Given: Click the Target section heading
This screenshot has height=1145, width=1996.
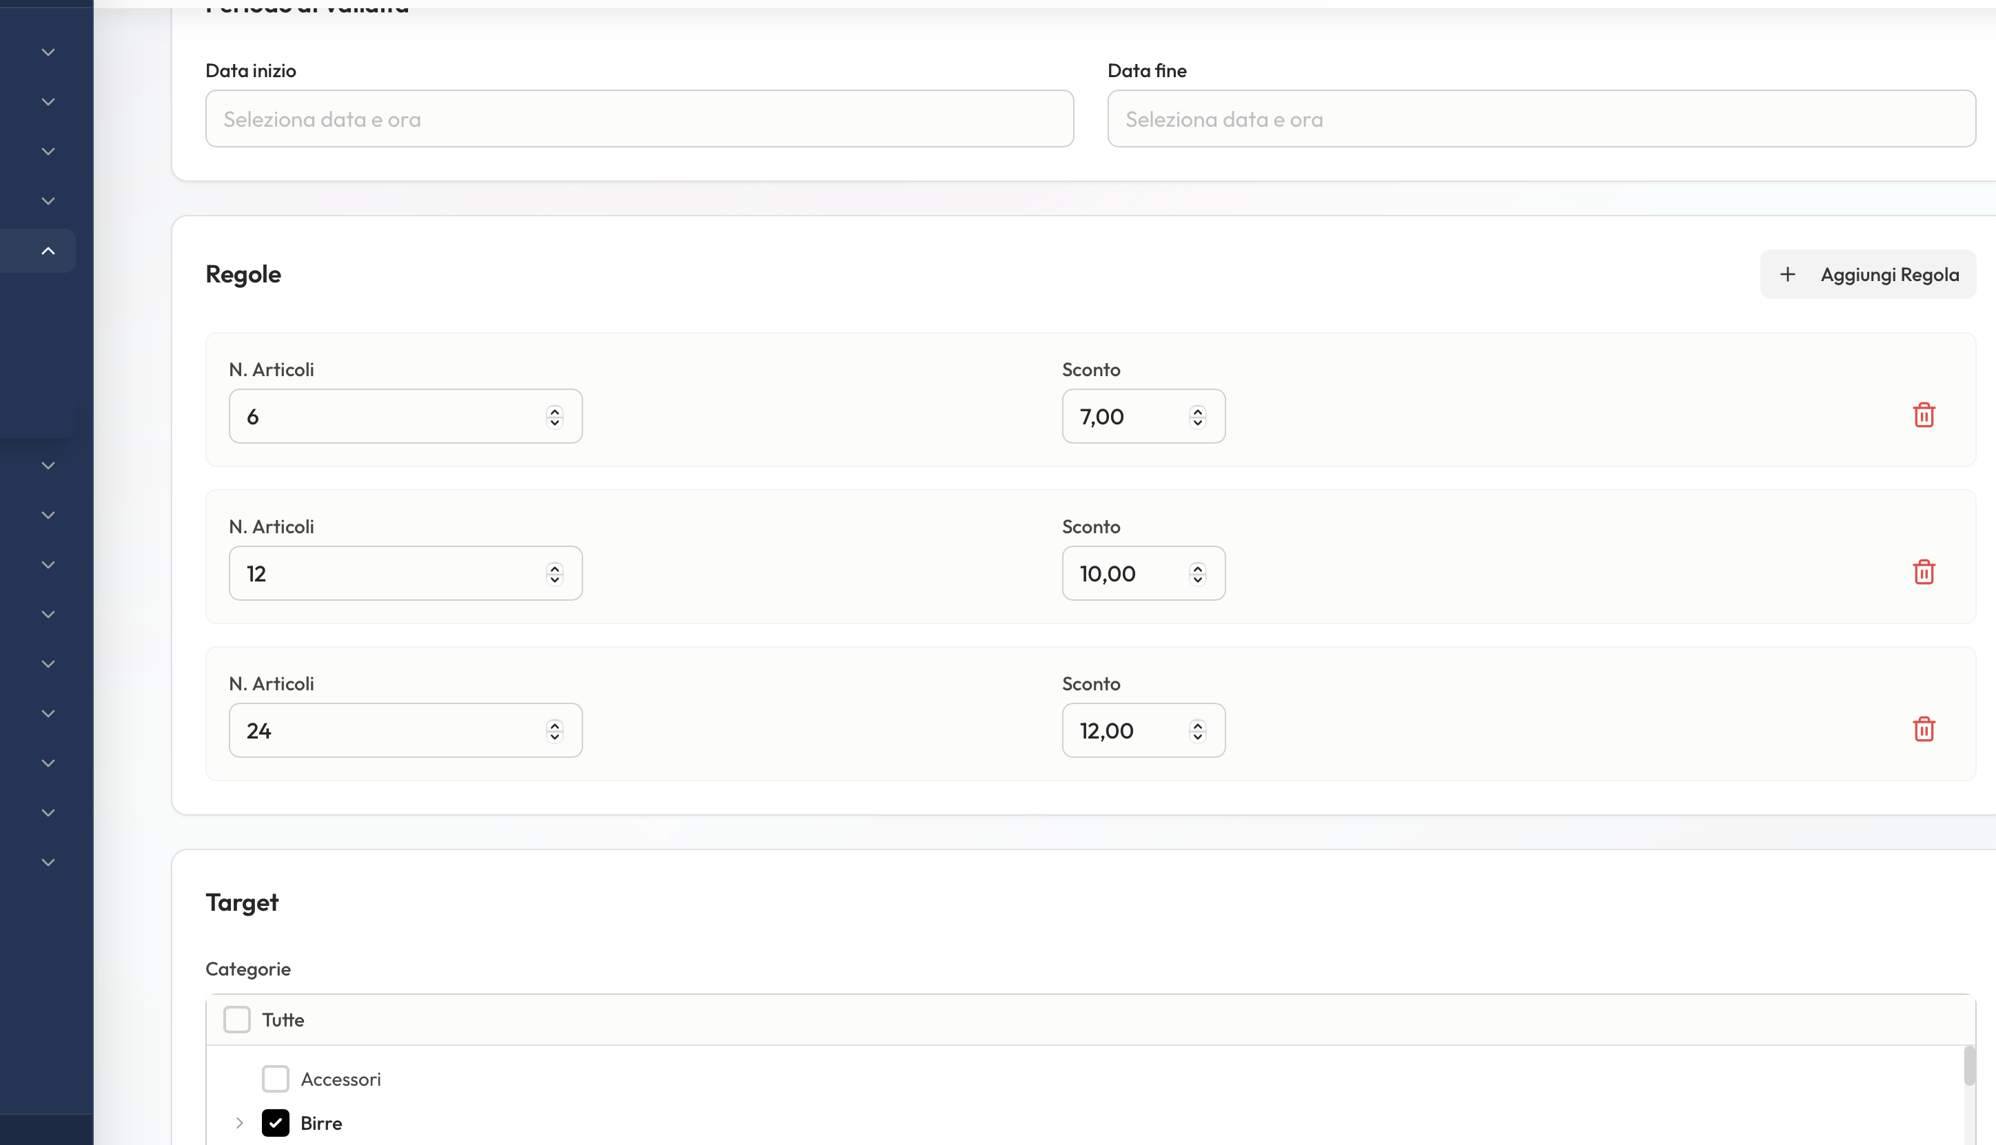Looking at the screenshot, I should point(243,902).
